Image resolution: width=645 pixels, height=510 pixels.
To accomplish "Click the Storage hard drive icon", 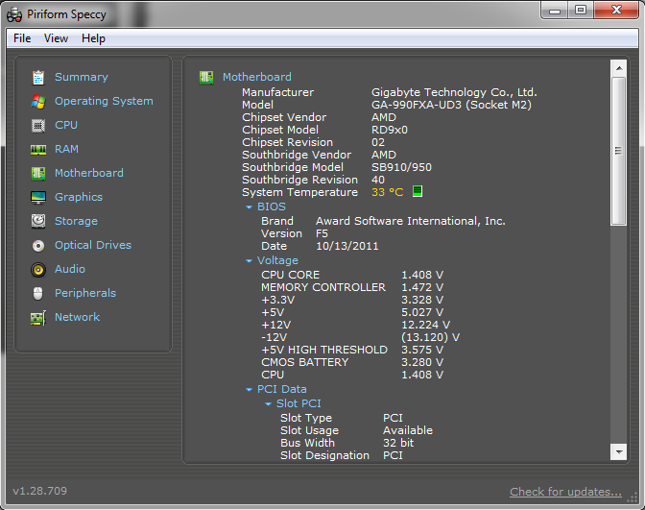I will (38, 221).
